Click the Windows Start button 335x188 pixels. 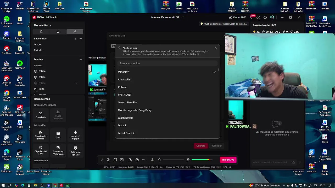point(3,185)
